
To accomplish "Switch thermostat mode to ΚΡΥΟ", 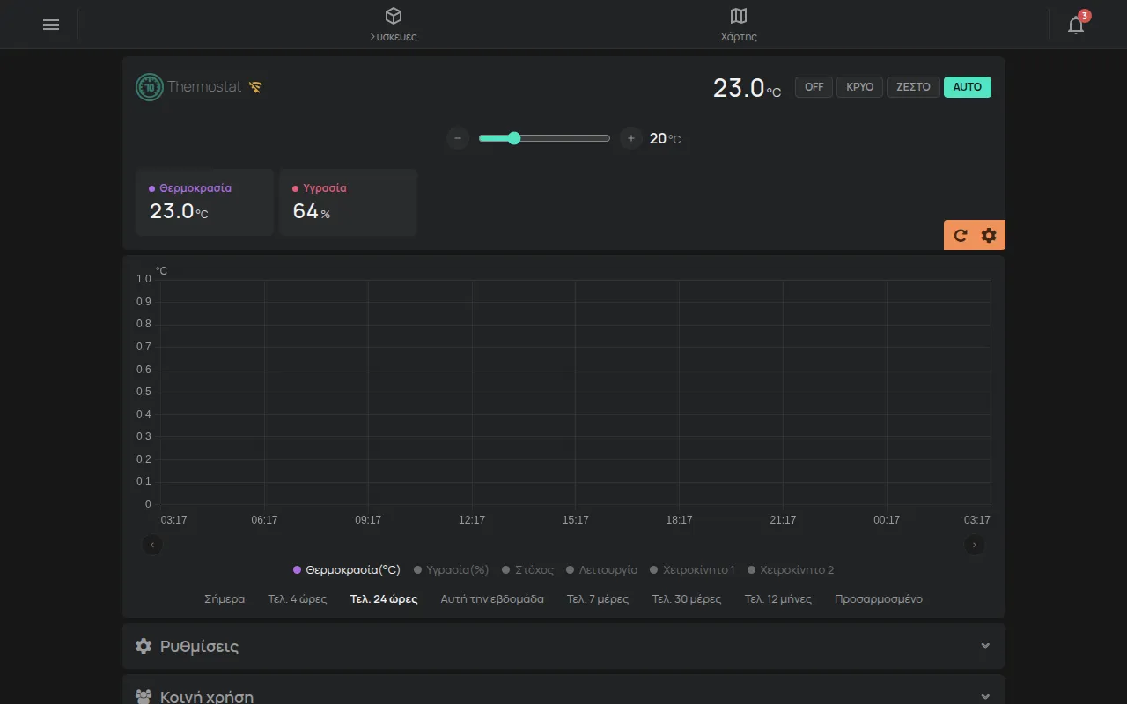I will coord(860,87).
